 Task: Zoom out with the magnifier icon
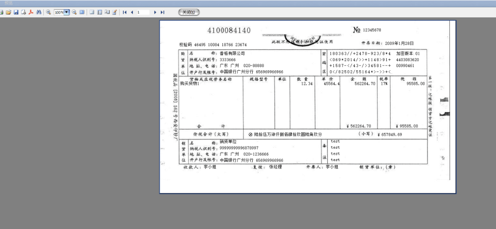click(x=74, y=12)
